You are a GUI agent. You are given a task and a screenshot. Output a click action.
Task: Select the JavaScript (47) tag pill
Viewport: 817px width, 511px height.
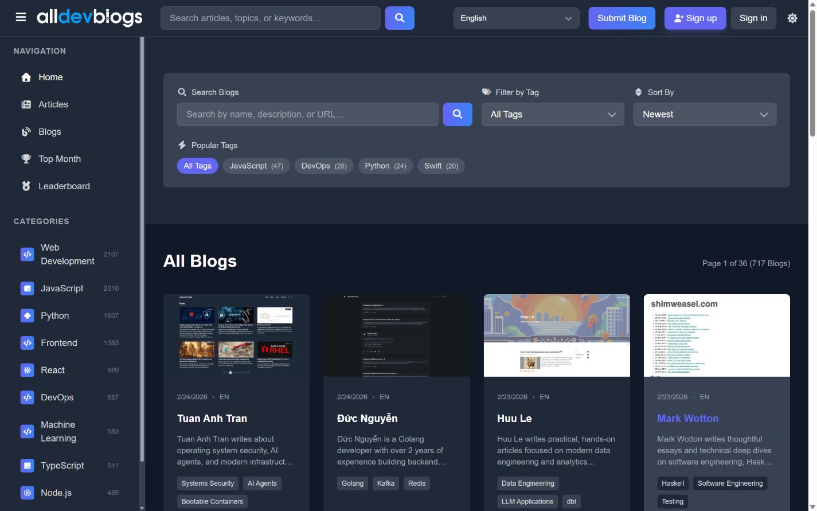256,166
